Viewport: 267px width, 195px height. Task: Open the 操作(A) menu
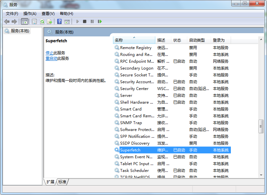[x=30, y=13]
